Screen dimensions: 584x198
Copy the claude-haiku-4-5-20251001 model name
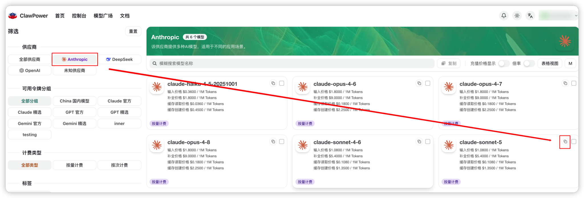[x=273, y=83]
